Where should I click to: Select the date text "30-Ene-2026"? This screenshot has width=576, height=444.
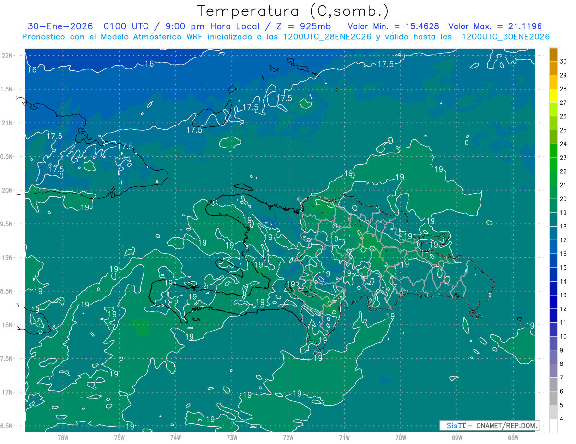tap(60, 26)
